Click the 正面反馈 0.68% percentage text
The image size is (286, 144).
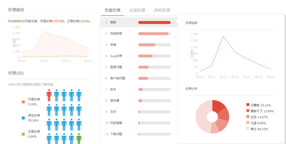point(32,137)
